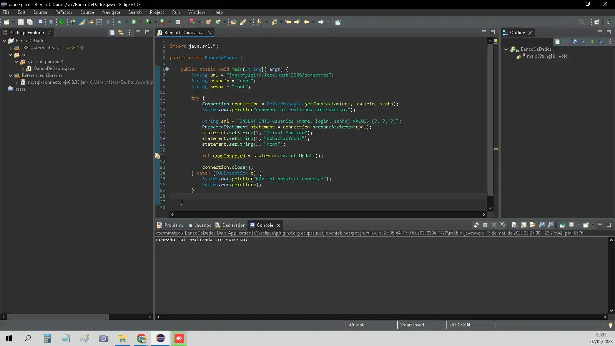
Task: Collapse BancoDeDados class in Outline
Action: 506,49
